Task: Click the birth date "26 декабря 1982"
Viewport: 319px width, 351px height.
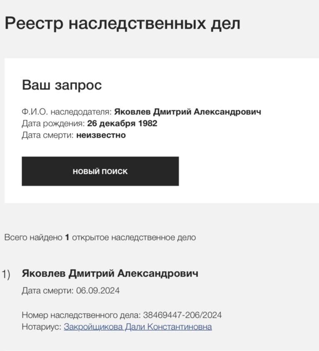Action: 122,124
